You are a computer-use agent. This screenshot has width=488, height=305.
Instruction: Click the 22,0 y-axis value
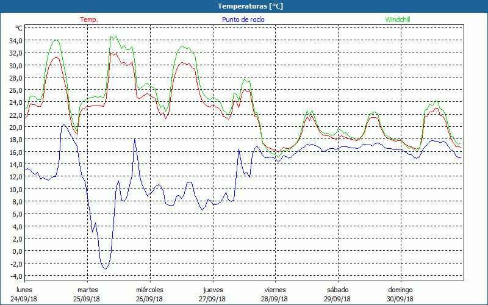(16, 115)
